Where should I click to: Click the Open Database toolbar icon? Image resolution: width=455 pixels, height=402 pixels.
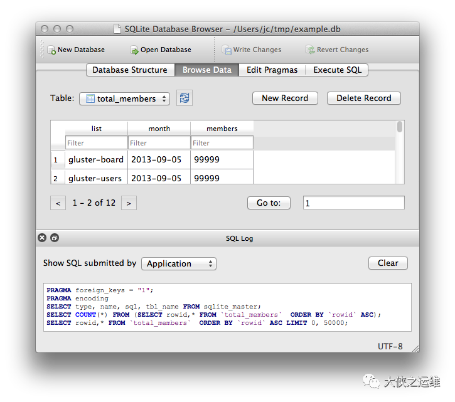[134, 50]
